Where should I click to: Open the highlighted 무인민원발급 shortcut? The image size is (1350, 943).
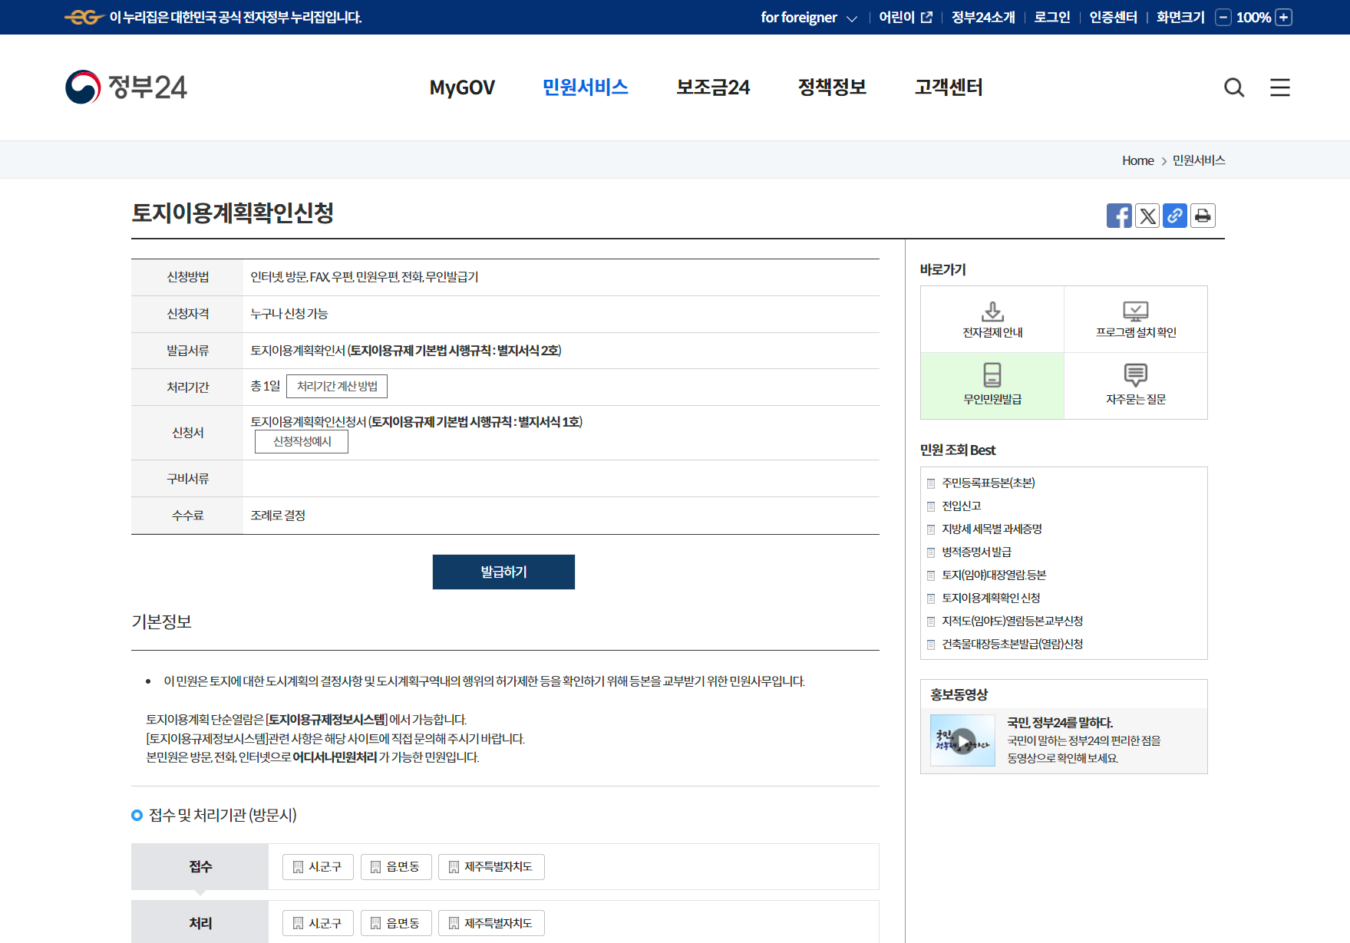pyautogui.click(x=992, y=386)
